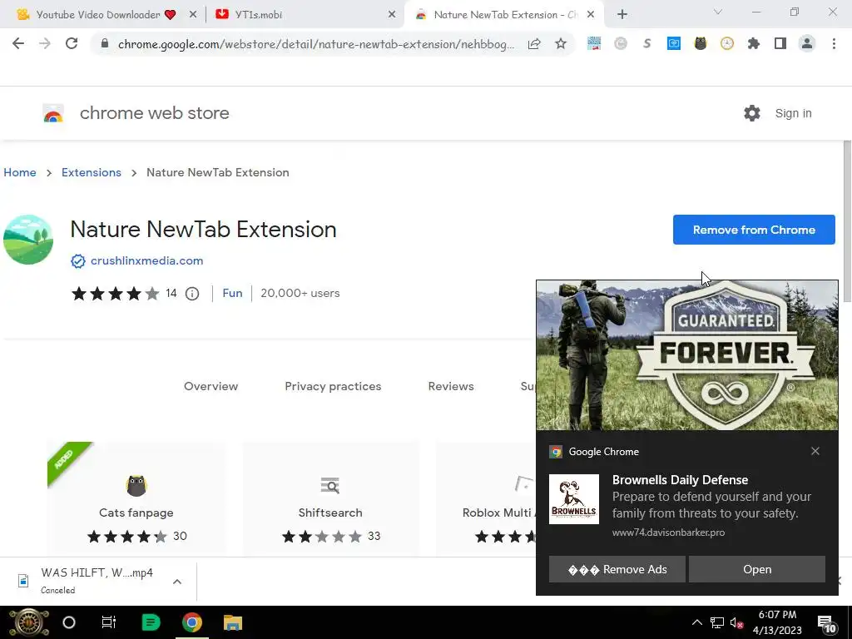Viewport: 852px width, 639px height.
Task: Open the volume tray icon
Action: [736, 622]
